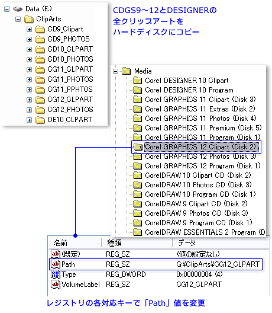
Task: Click Corel GRAPHICS 11 Extras folder icon
Action: click(x=137, y=109)
